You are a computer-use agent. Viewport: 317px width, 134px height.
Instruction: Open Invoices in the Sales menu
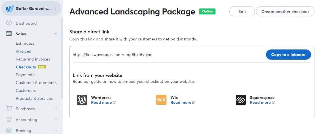(23, 51)
